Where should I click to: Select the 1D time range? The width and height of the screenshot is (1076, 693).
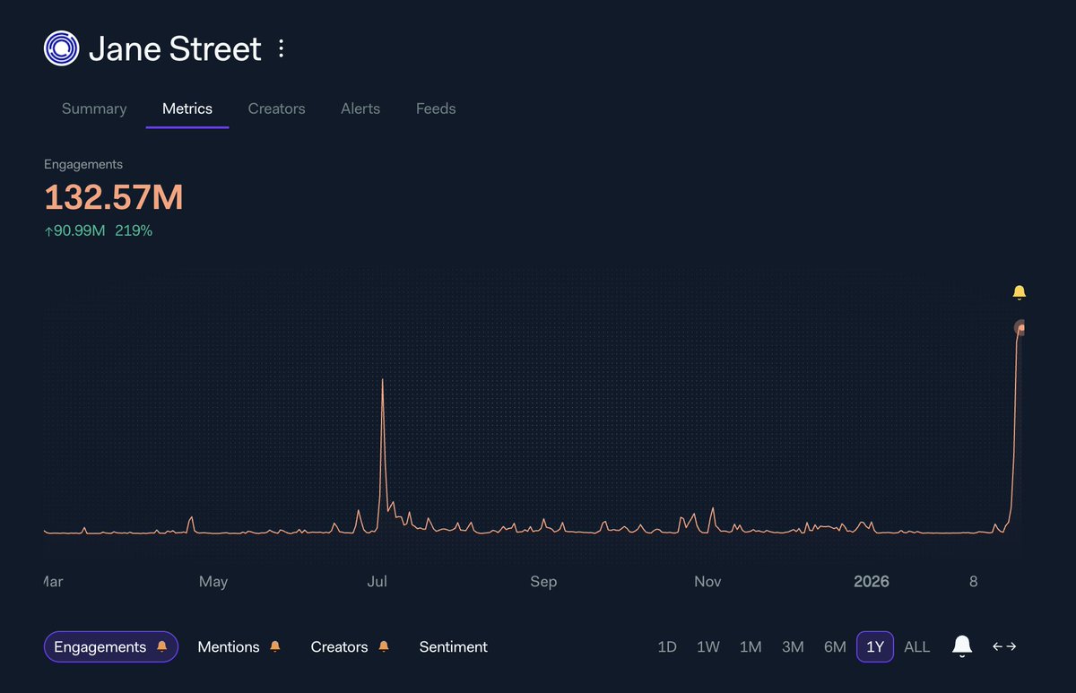click(x=666, y=646)
